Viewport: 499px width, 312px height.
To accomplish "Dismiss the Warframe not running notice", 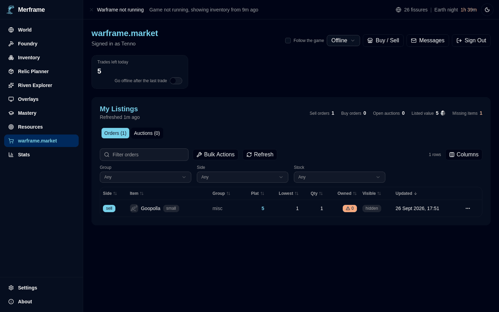I will [91, 10].
